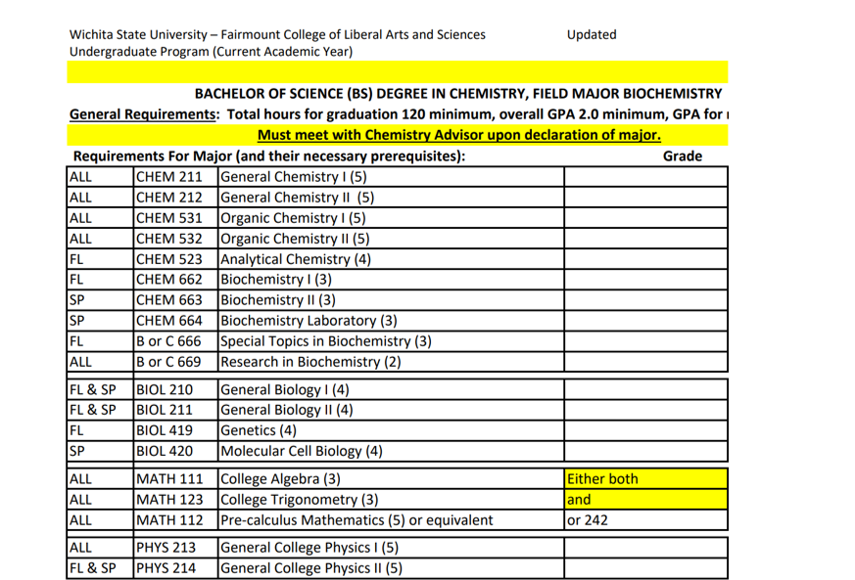This screenshot has height=580, width=855.
Task: Select General Biology II (4) text
Action: click(287, 411)
